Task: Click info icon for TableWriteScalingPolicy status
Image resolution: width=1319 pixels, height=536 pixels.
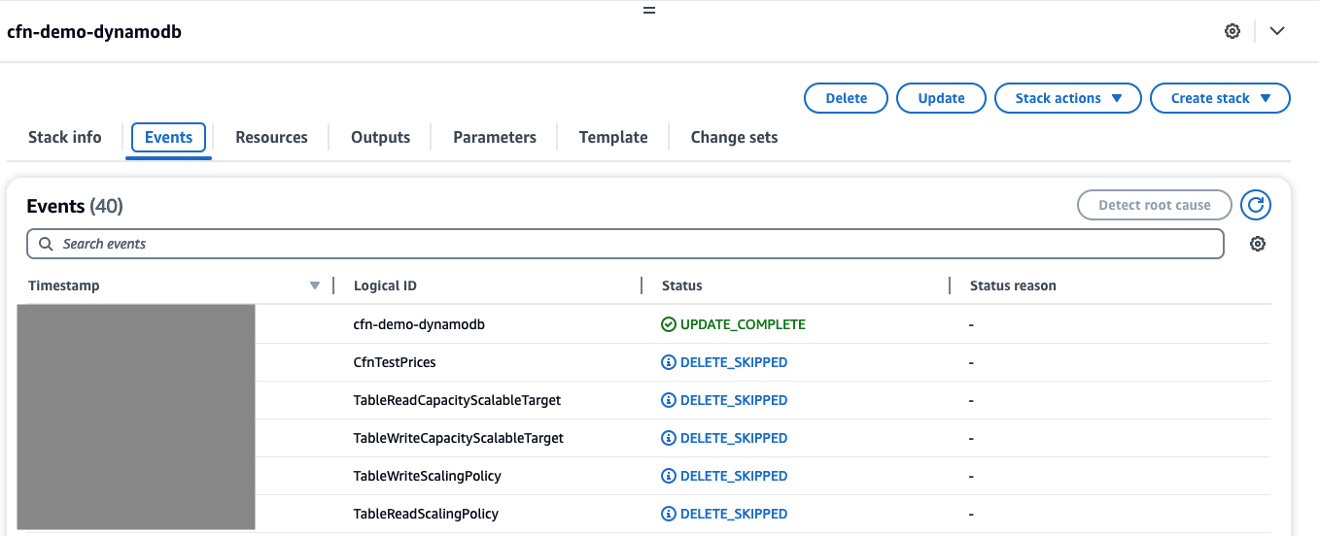Action: (x=668, y=476)
